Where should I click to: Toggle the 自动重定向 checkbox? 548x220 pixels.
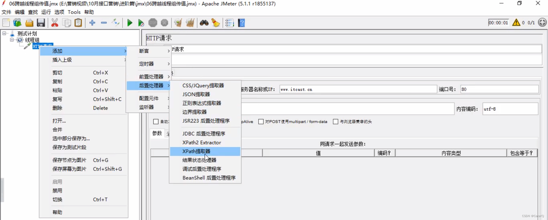(156, 122)
